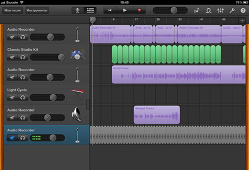Tap the microphone icon on highlighted Audio Recorder track
249x170 pixels.
[x=77, y=135]
